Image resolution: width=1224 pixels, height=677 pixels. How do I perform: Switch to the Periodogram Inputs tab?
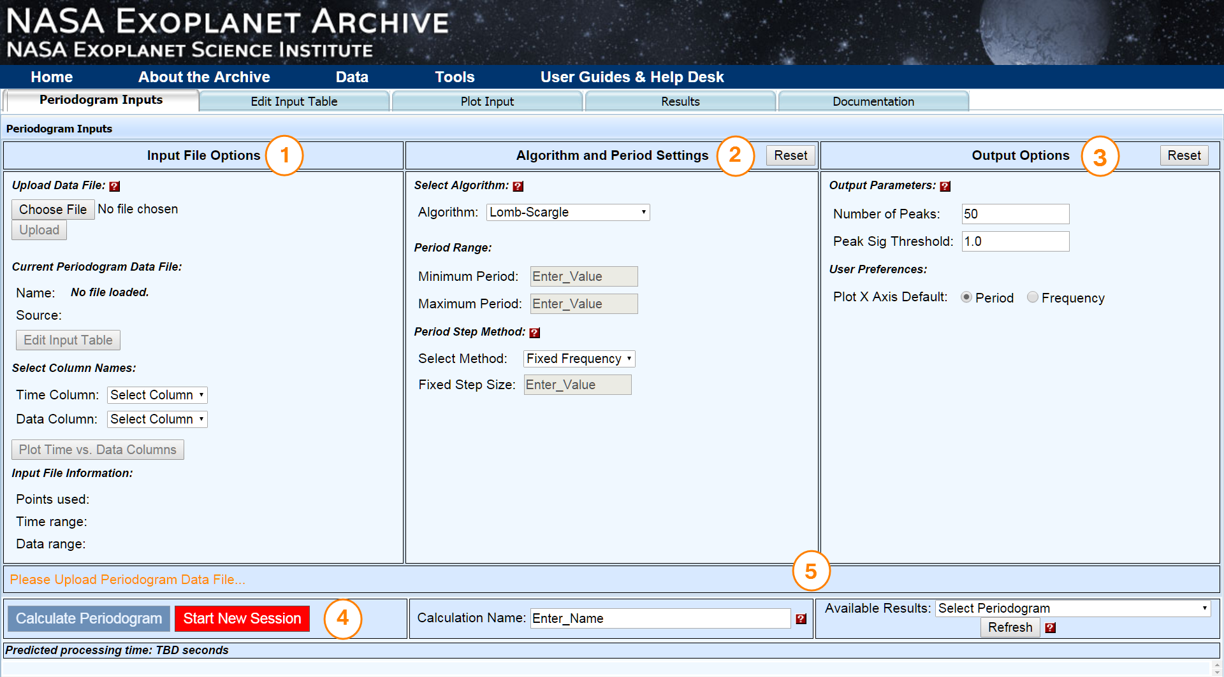(101, 100)
